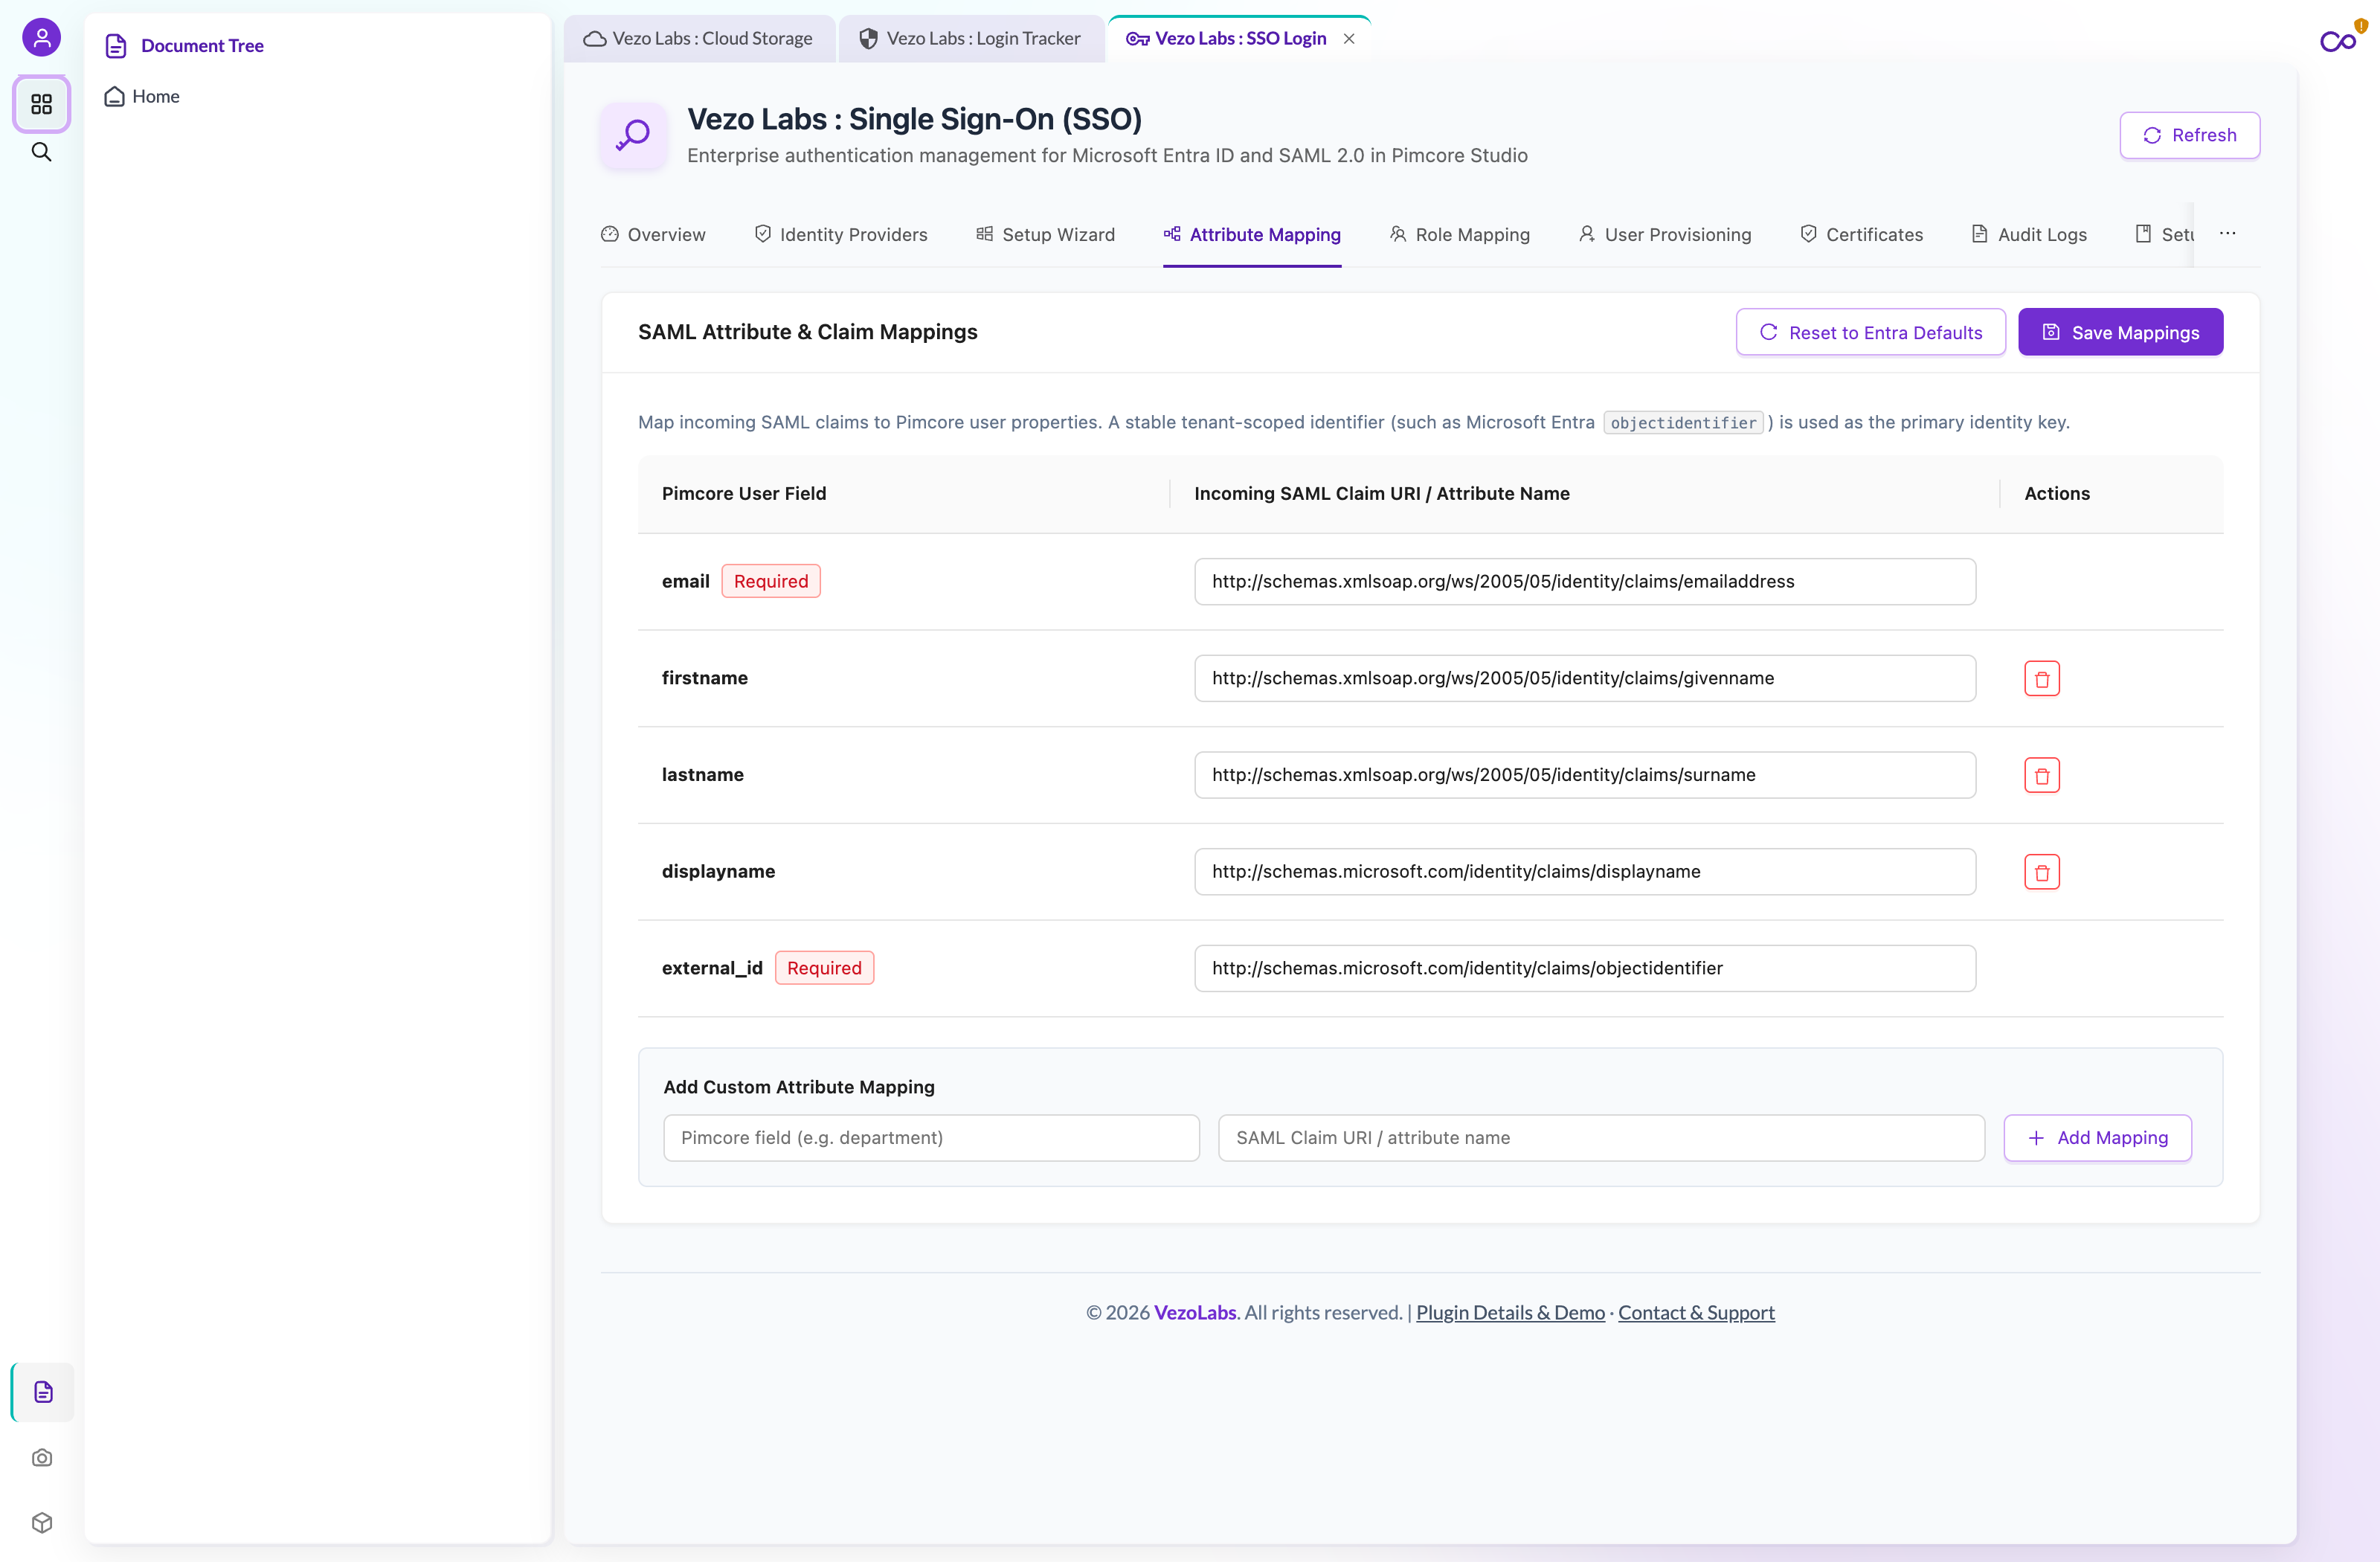Image resolution: width=2380 pixels, height=1562 pixels.
Task: Delete the firstname mapping with trash icon
Action: [2041, 678]
